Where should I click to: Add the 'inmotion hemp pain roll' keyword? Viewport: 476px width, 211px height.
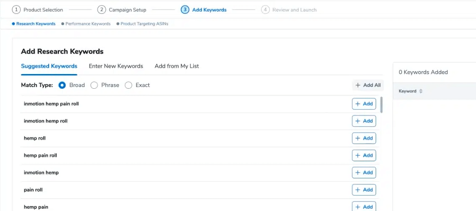click(364, 104)
